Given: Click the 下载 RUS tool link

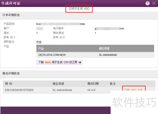Looking at the screenshot, I should [x=59, y=62].
